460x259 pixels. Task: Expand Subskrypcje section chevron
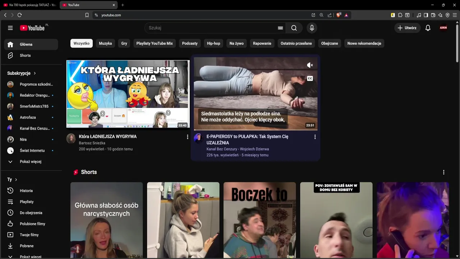click(34, 73)
